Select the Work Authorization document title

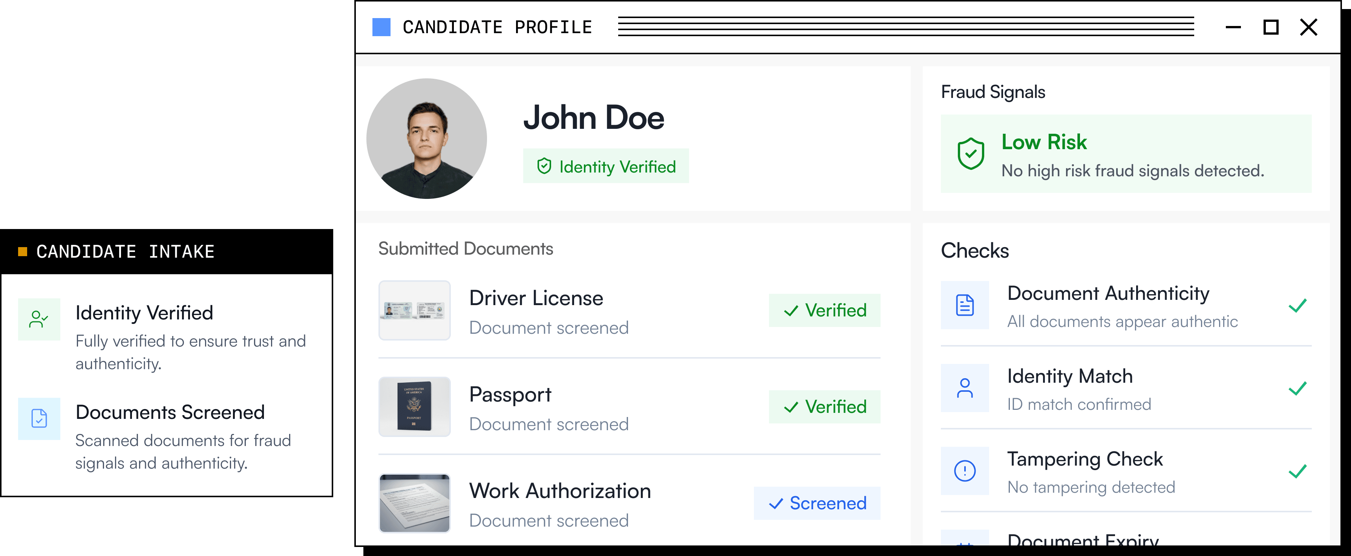click(560, 491)
